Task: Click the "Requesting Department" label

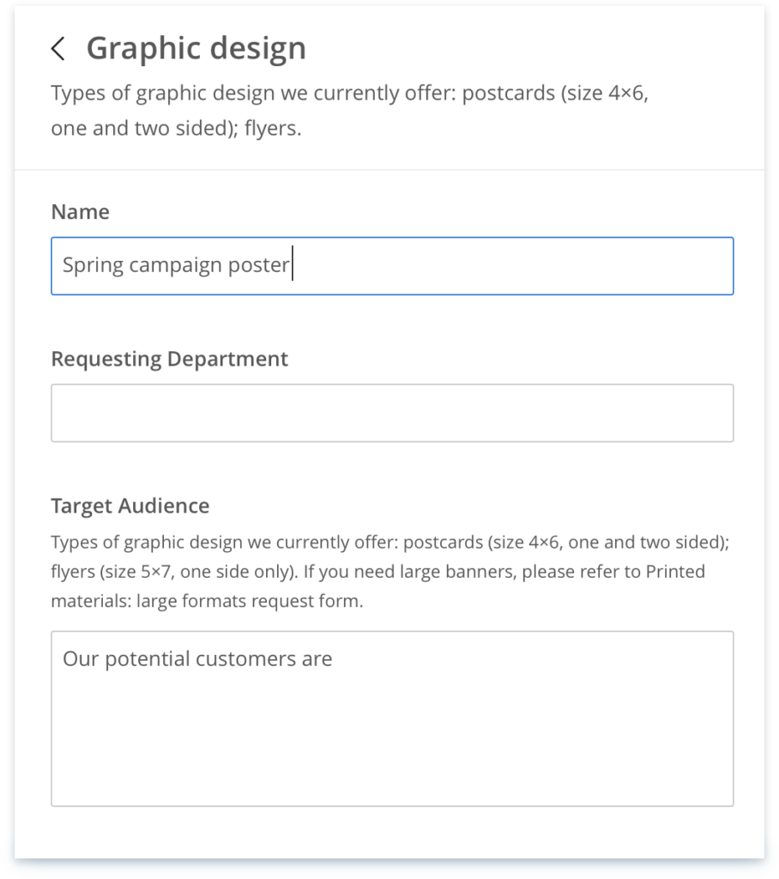Action: tap(170, 359)
